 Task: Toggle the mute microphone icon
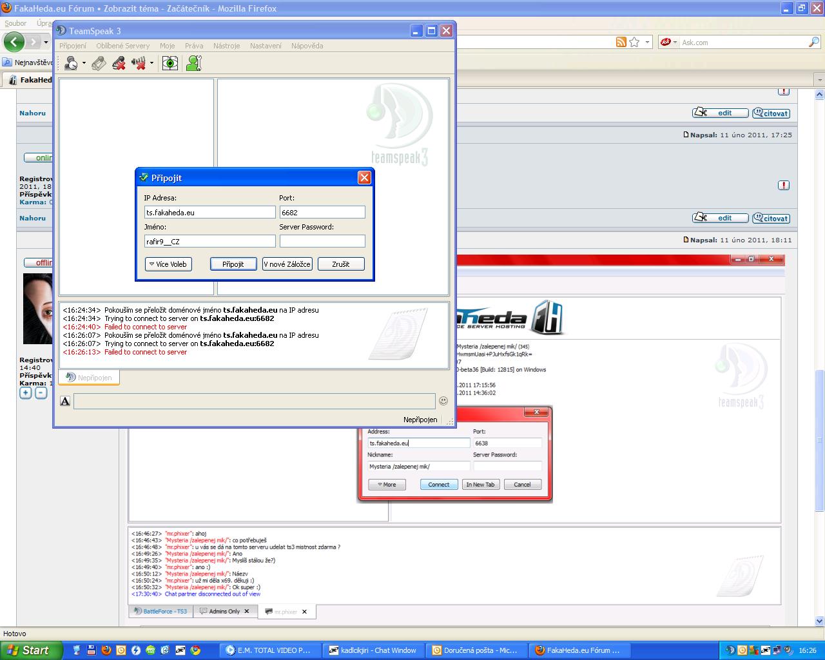click(119, 63)
